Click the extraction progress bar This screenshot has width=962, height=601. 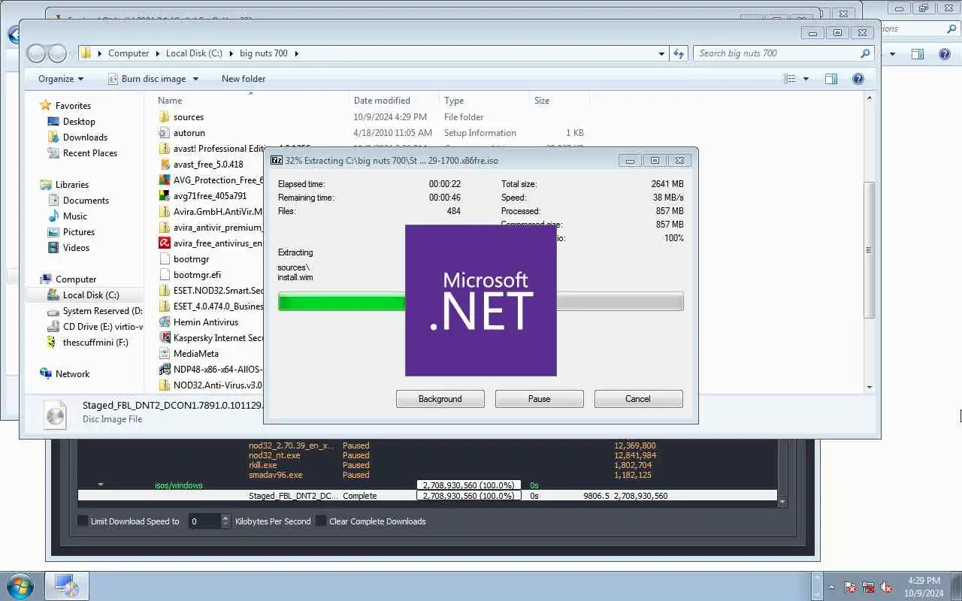(481, 302)
